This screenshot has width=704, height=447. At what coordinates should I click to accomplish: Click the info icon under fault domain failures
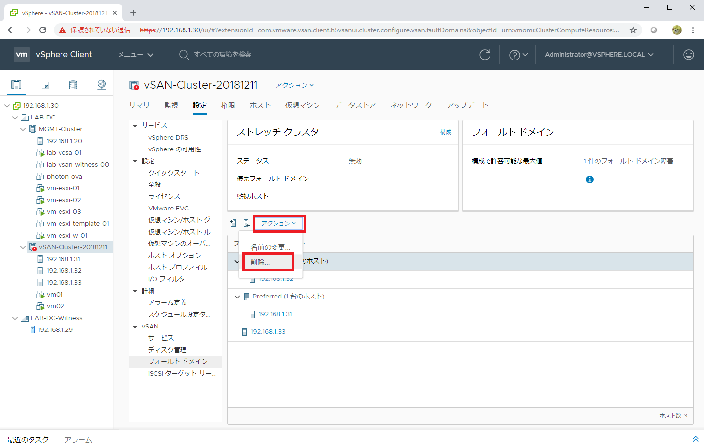590,179
